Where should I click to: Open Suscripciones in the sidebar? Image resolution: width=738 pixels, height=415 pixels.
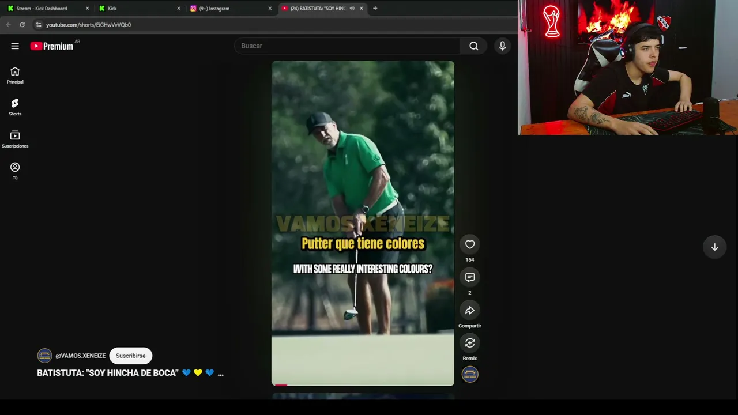[15, 139]
